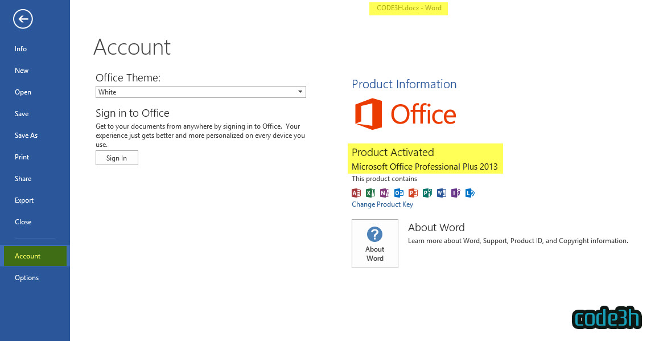
Task: Click the Change Product Key link
Action: [382, 204]
